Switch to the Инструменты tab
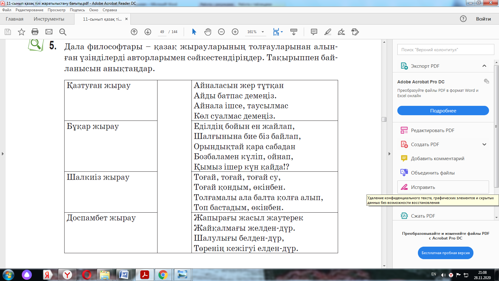The height and width of the screenshot is (281, 499). click(x=49, y=19)
